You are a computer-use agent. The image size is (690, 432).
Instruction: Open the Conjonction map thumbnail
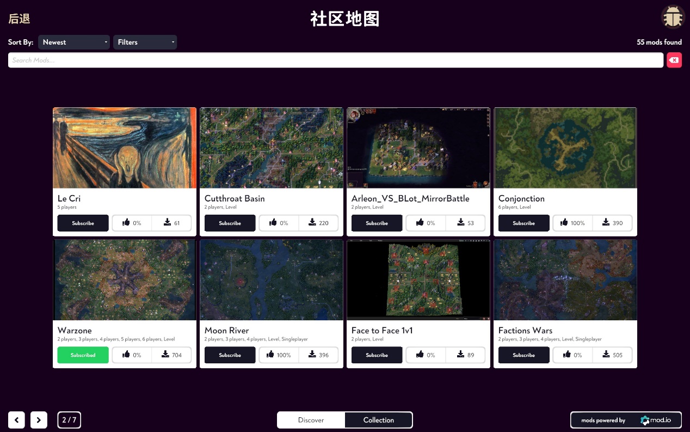point(565,148)
